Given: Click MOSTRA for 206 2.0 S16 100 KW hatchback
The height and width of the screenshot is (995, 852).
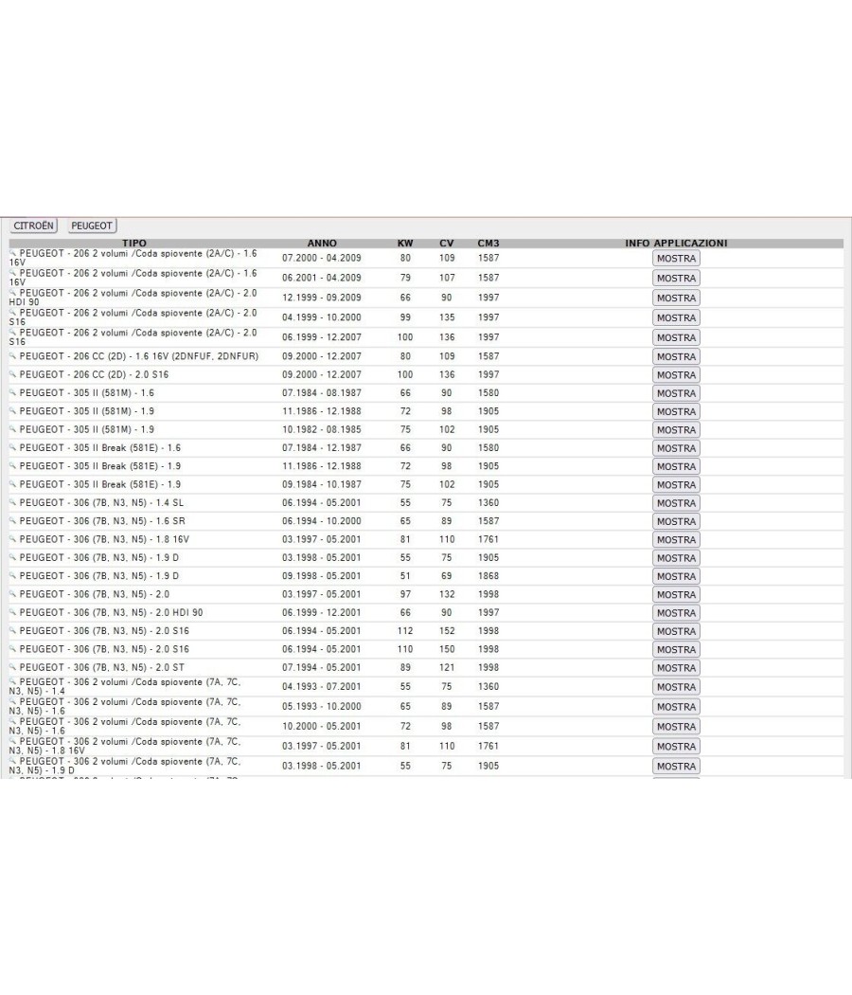Looking at the screenshot, I should (676, 337).
